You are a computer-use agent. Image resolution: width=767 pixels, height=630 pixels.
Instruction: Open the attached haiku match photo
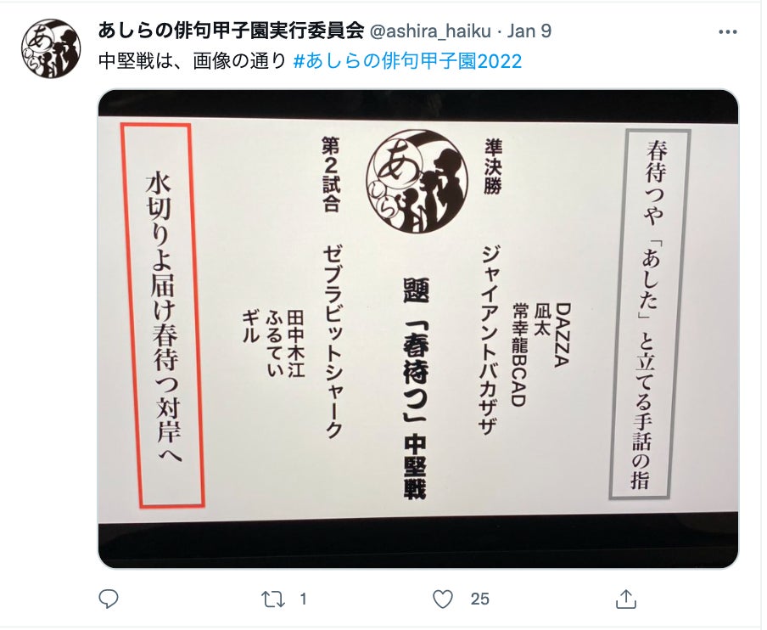click(418, 329)
